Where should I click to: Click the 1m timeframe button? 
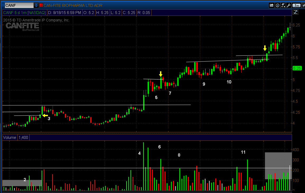(297, 6)
